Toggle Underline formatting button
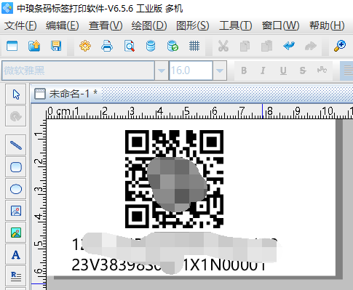The width and height of the screenshot is (353, 290). [x=283, y=71]
